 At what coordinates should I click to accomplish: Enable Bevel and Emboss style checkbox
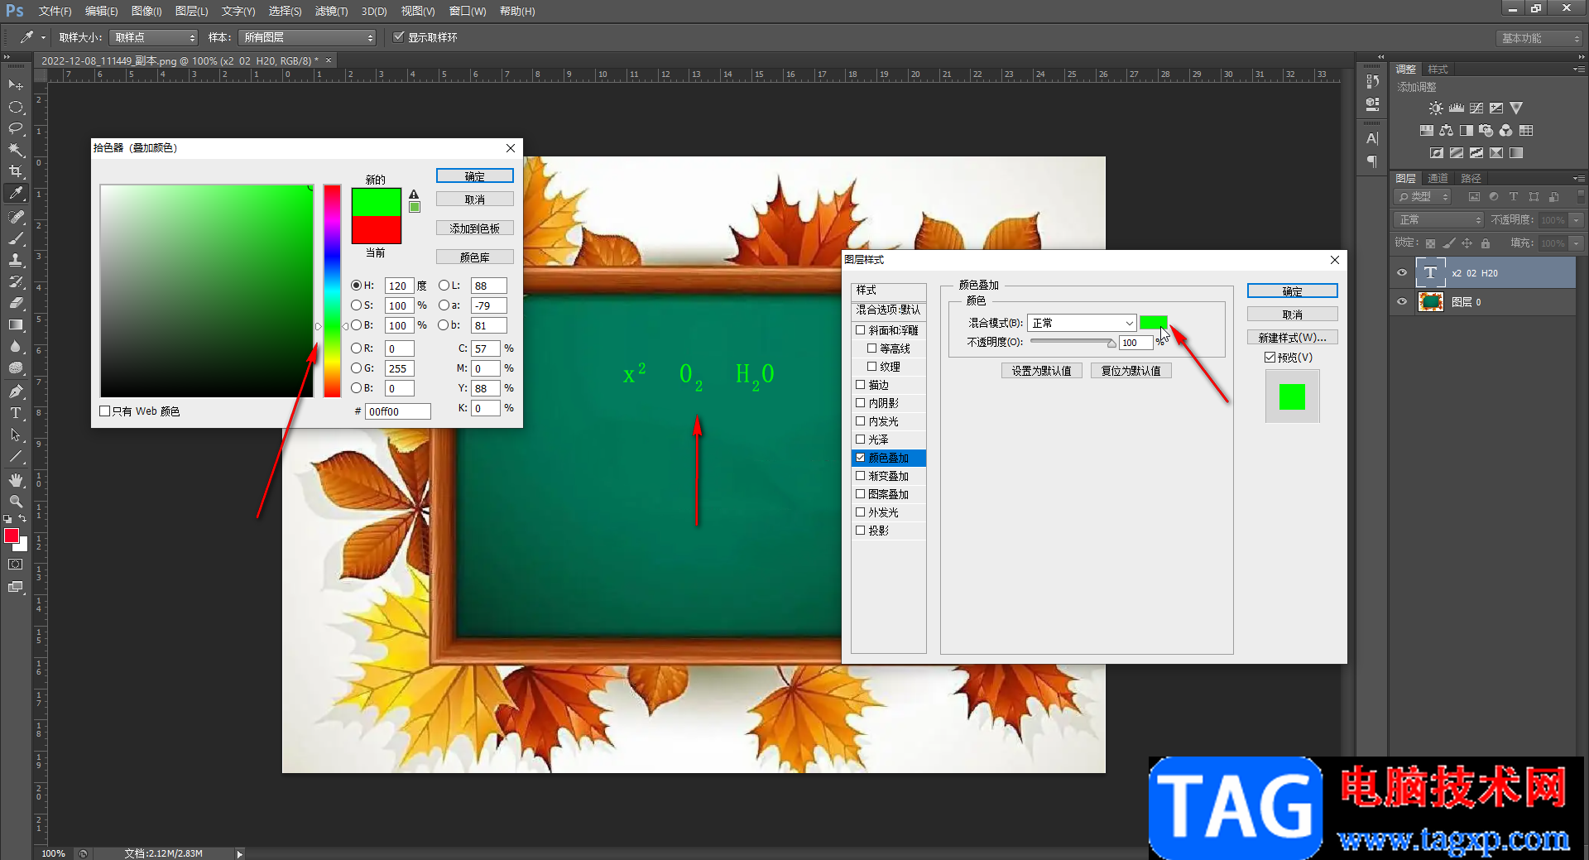861,329
